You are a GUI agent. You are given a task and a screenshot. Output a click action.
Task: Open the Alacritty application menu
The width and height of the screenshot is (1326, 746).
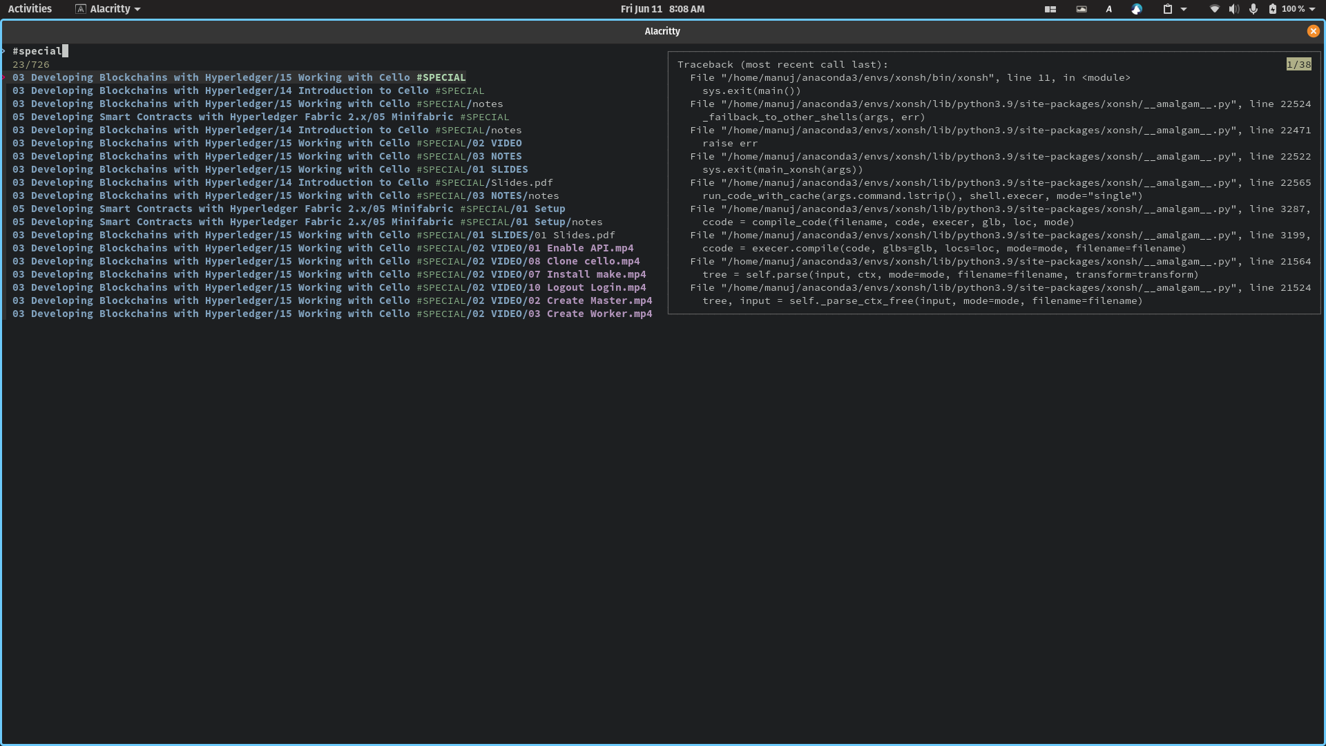[x=108, y=9]
